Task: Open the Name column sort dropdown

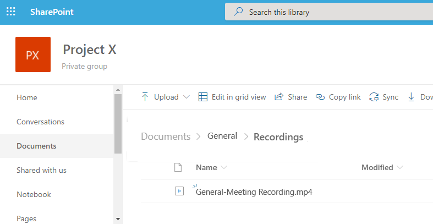Action: click(x=224, y=167)
